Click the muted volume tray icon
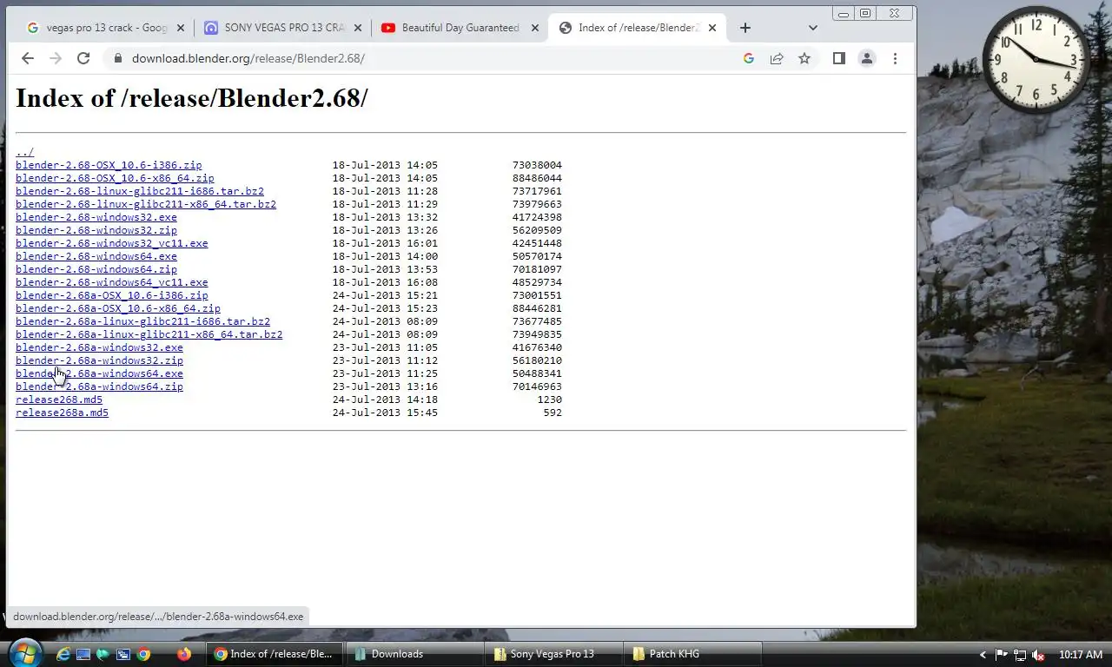 tap(1038, 655)
